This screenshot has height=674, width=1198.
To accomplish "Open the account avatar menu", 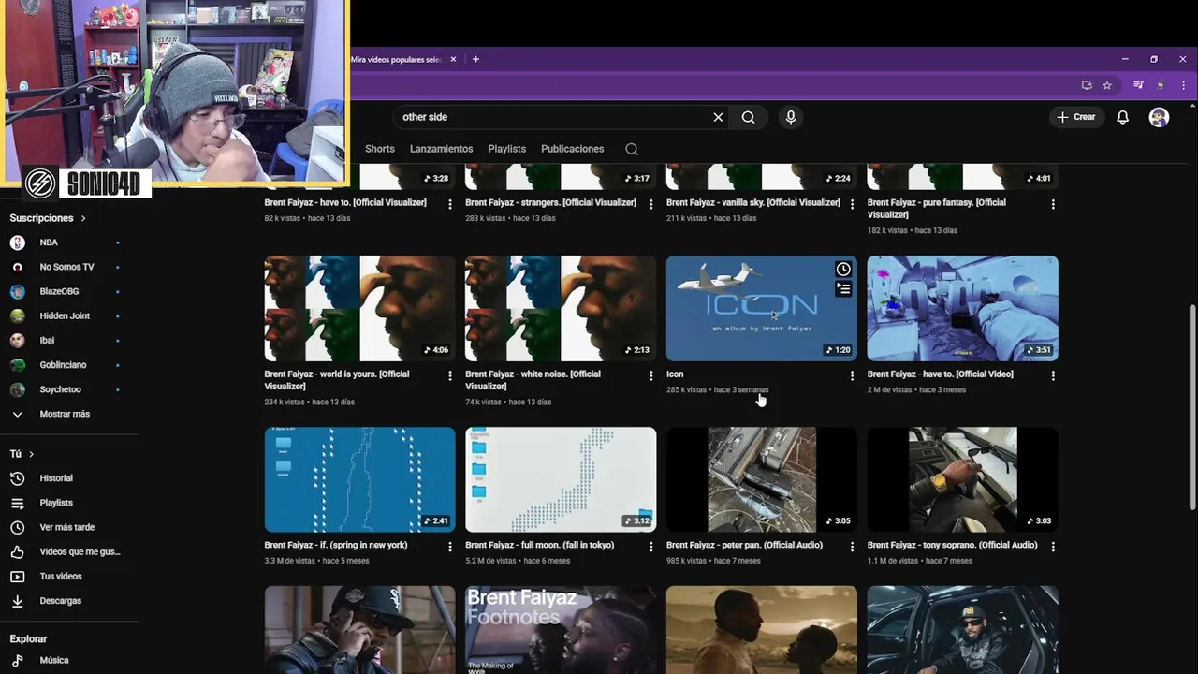I will (1159, 117).
